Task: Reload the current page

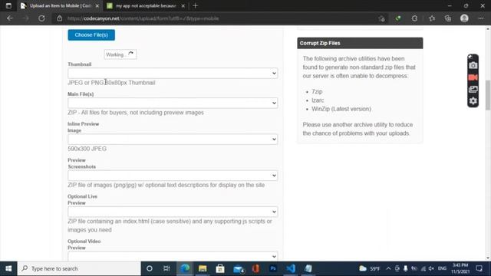Action: point(41,18)
